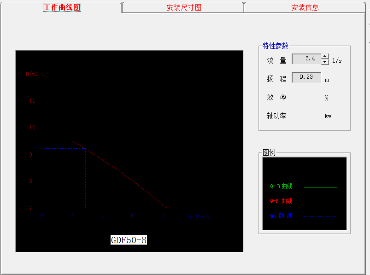The height and width of the screenshot is (275, 370).
Task: Click the Q-η 曲线 legend entry
Action: [281, 186]
